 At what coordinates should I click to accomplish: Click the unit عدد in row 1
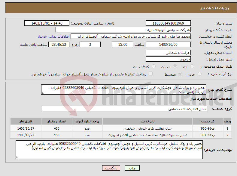87,128
